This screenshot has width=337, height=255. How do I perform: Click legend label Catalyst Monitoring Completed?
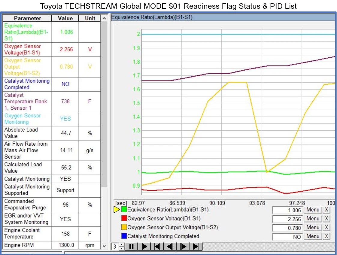pos(163,236)
